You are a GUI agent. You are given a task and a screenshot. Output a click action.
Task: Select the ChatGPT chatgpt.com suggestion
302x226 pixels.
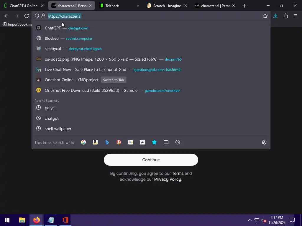tap(151, 28)
